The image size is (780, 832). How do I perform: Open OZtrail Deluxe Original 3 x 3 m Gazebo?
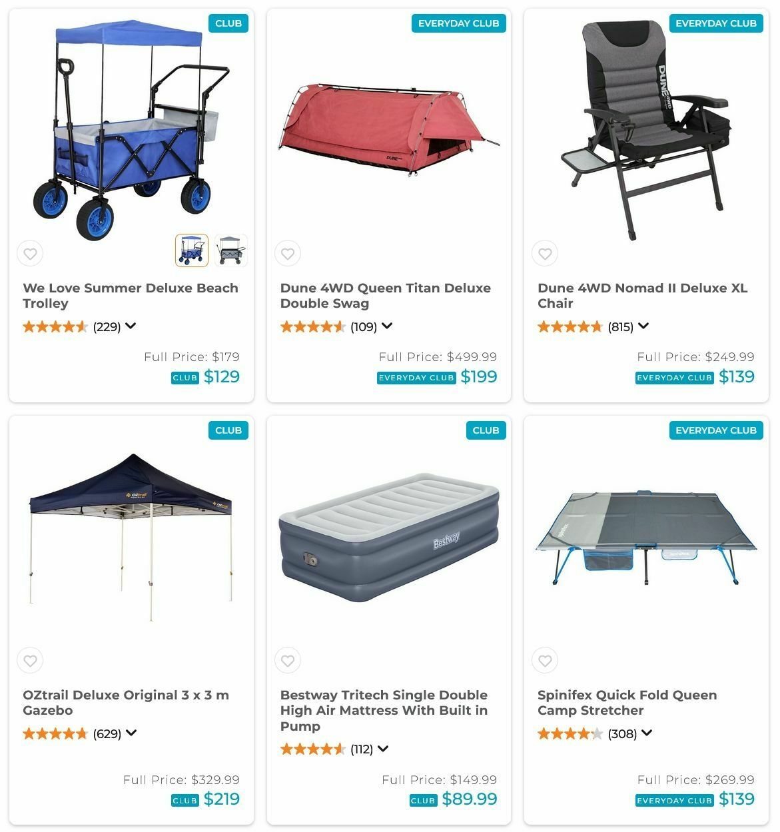(x=126, y=703)
